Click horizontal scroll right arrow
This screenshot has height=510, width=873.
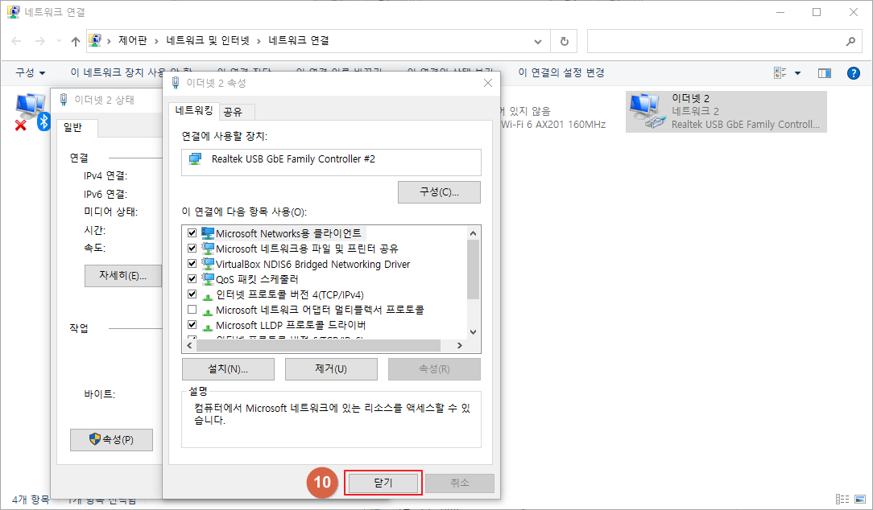(x=460, y=346)
